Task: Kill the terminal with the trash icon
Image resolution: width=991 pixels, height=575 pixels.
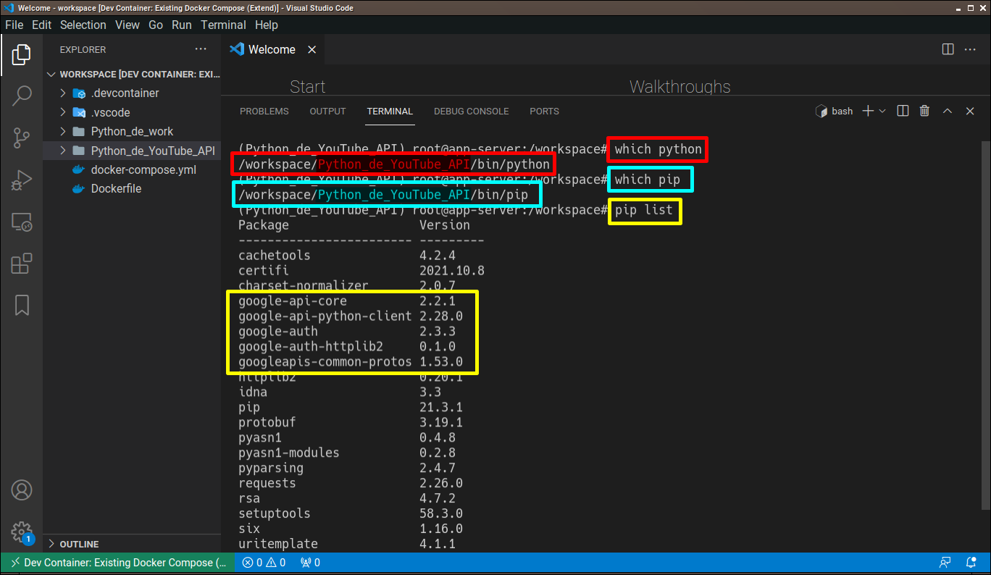Action: coord(924,111)
